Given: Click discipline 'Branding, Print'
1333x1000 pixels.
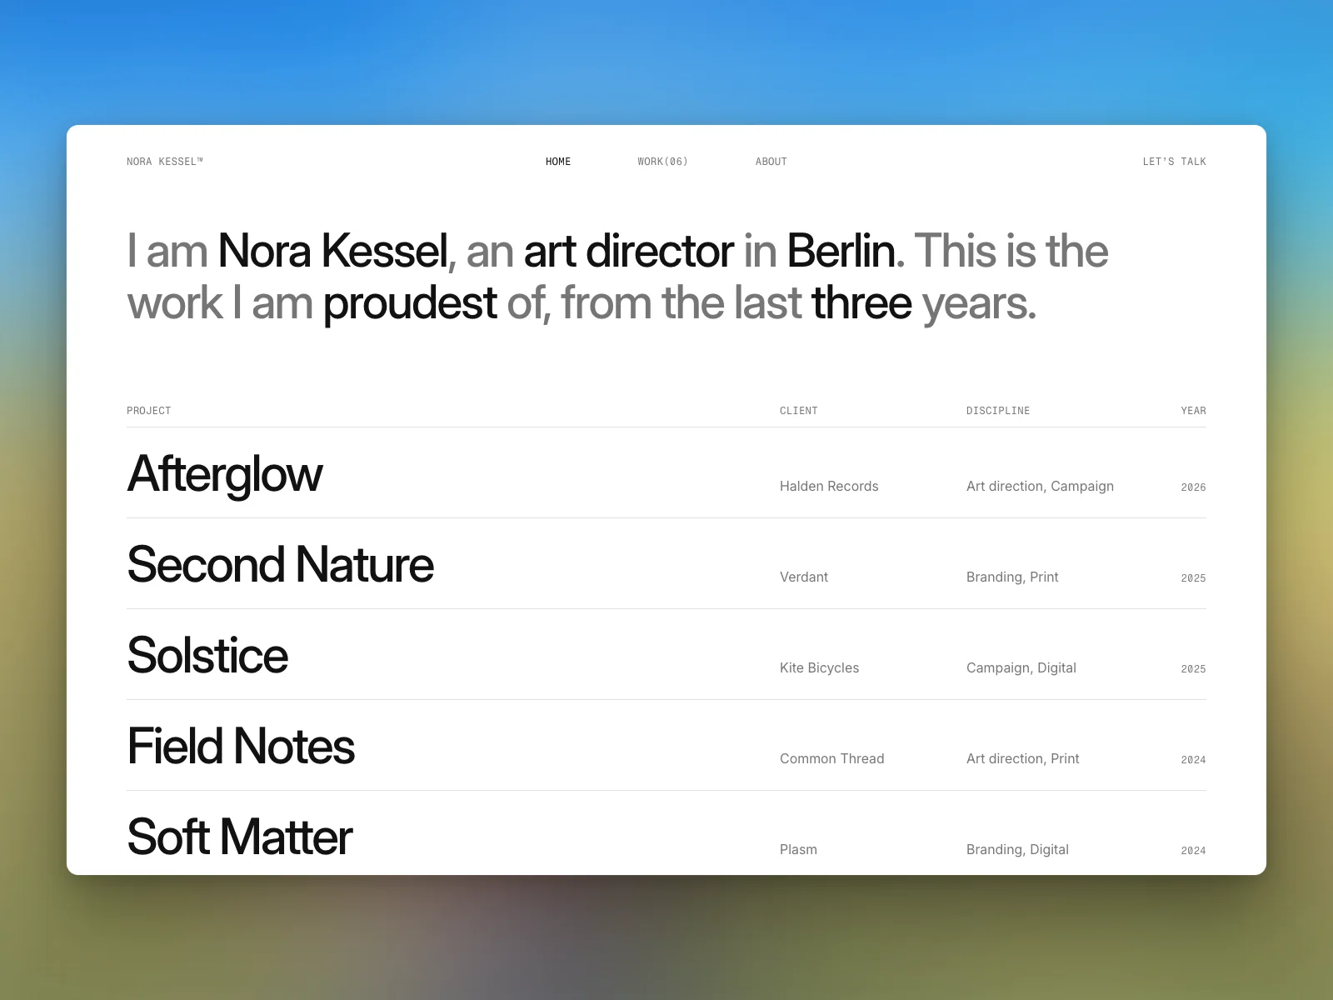Looking at the screenshot, I should [x=1012, y=577].
